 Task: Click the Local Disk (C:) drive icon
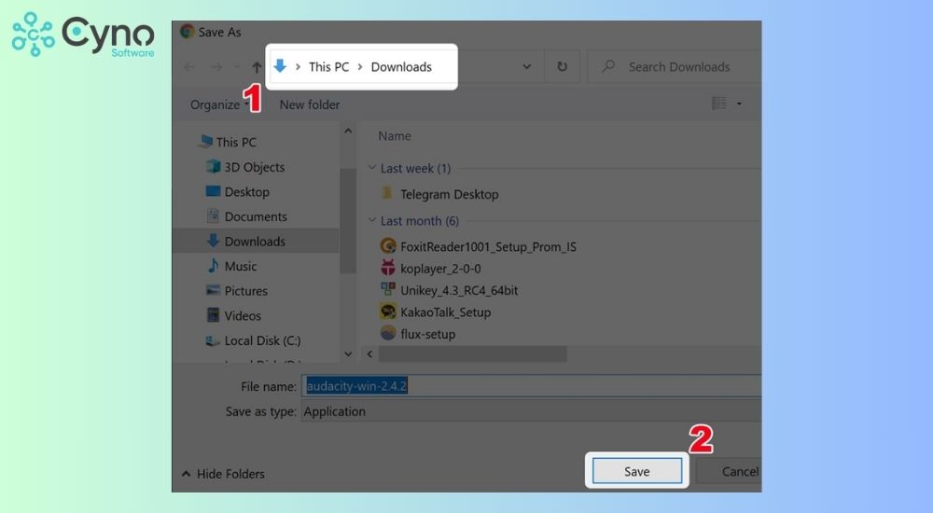point(213,340)
